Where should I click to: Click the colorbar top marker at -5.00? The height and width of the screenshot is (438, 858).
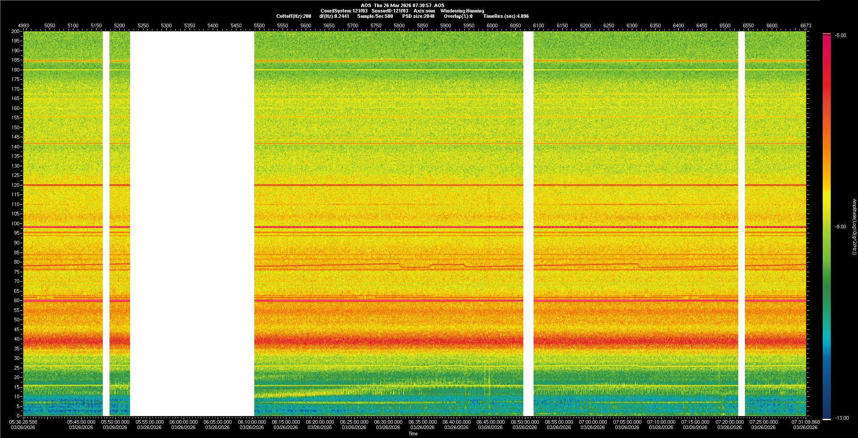click(827, 34)
